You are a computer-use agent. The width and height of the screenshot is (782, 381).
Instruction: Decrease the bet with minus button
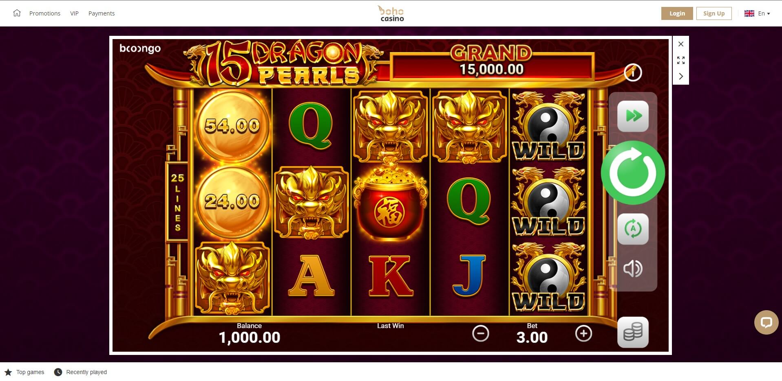480,333
